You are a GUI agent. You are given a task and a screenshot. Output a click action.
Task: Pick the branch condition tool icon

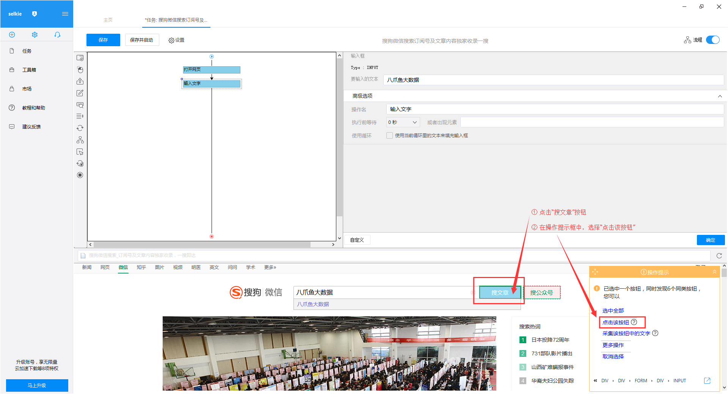tap(80, 140)
